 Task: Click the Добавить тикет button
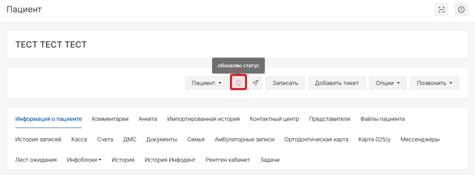pyautogui.click(x=337, y=83)
